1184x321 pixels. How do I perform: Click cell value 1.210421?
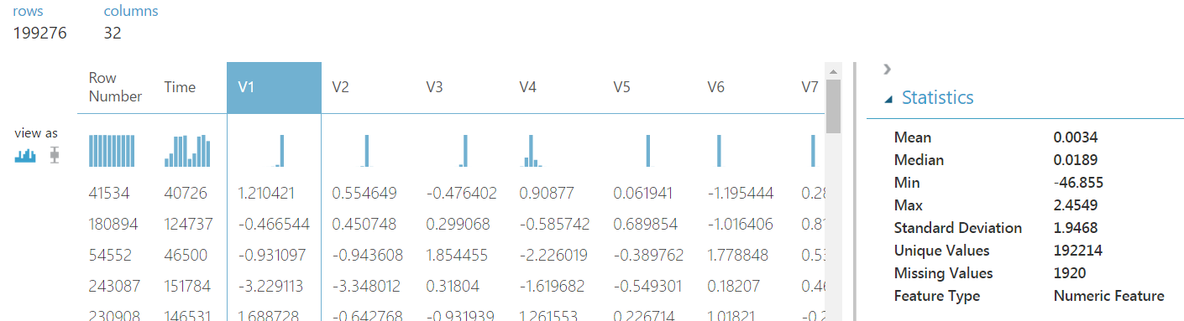(269, 194)
